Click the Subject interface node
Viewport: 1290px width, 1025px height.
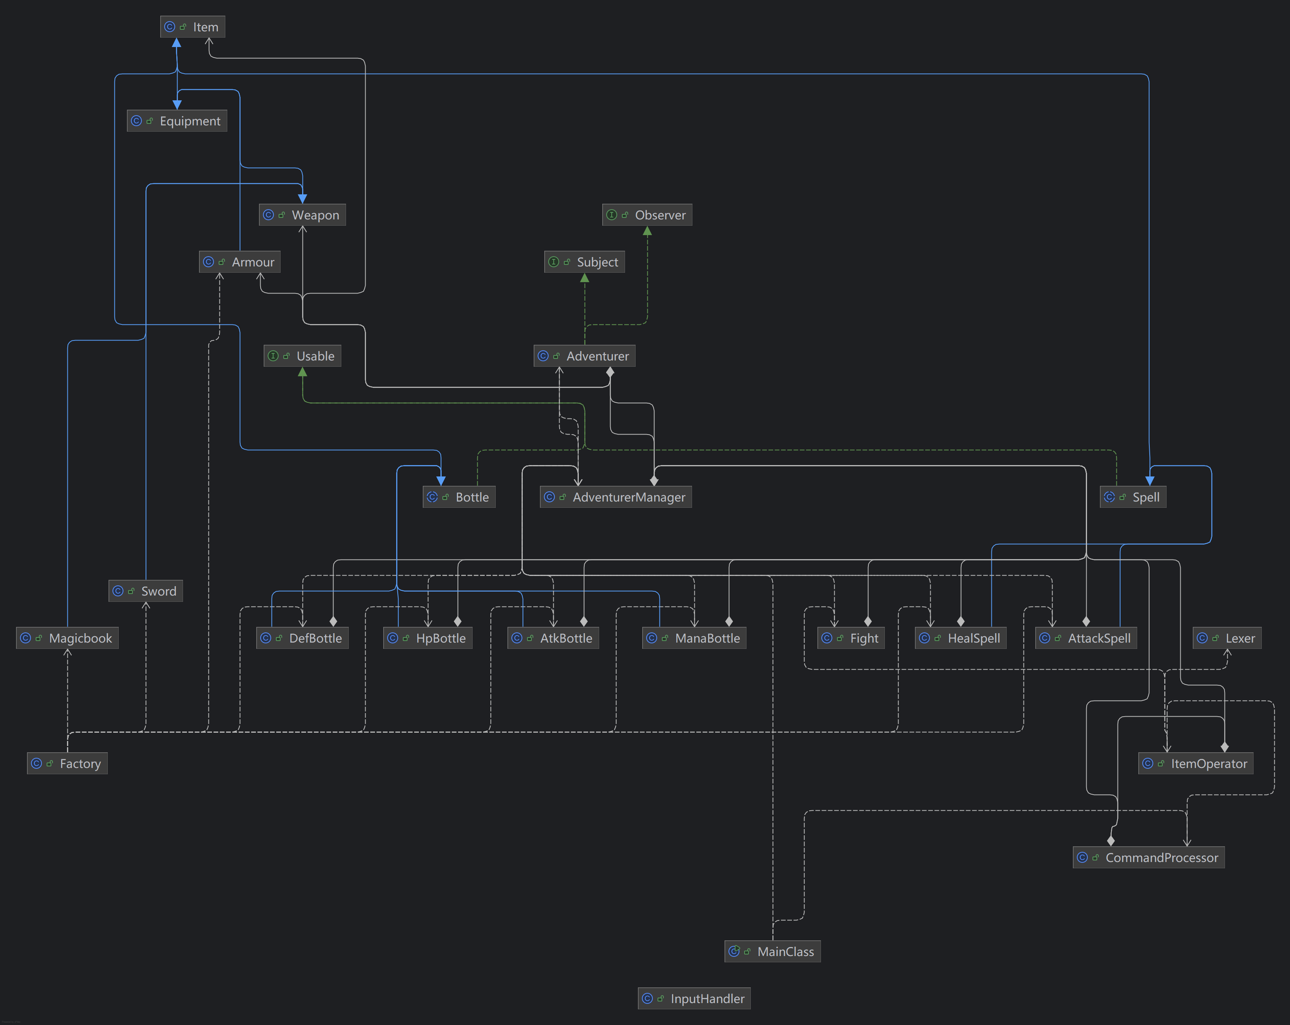(x=585, y=262)
